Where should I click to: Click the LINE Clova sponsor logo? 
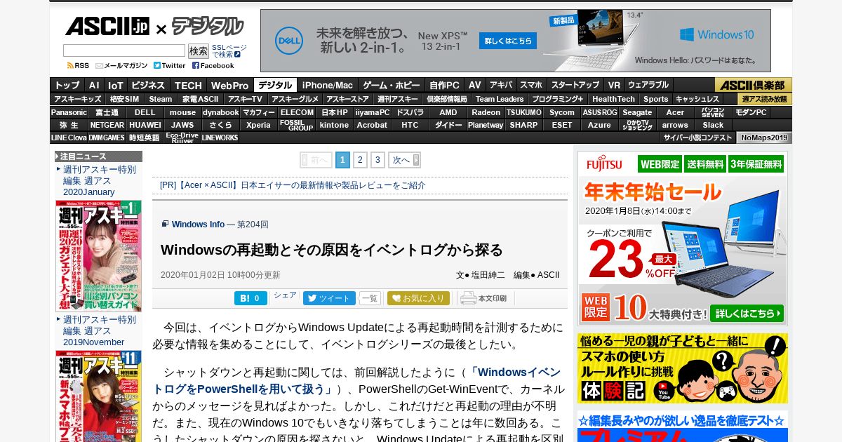click(69, 138)
